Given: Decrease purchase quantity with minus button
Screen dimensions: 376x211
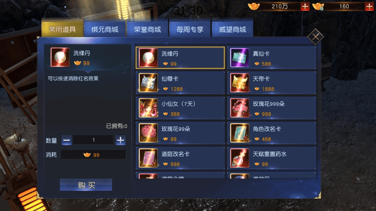Looking at the screenshot, I should pyautogui.click(x=66, y=140).
